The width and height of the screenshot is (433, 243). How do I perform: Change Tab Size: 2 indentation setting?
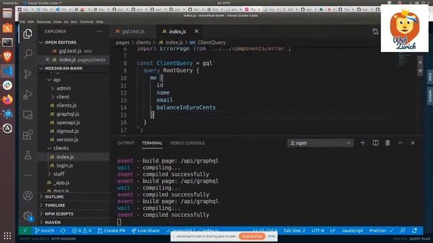[x=294, y=231]
